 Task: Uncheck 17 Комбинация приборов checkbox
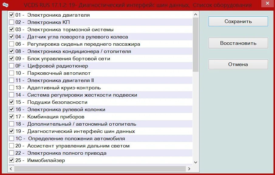pyautogui.click(x=12, y=117)
